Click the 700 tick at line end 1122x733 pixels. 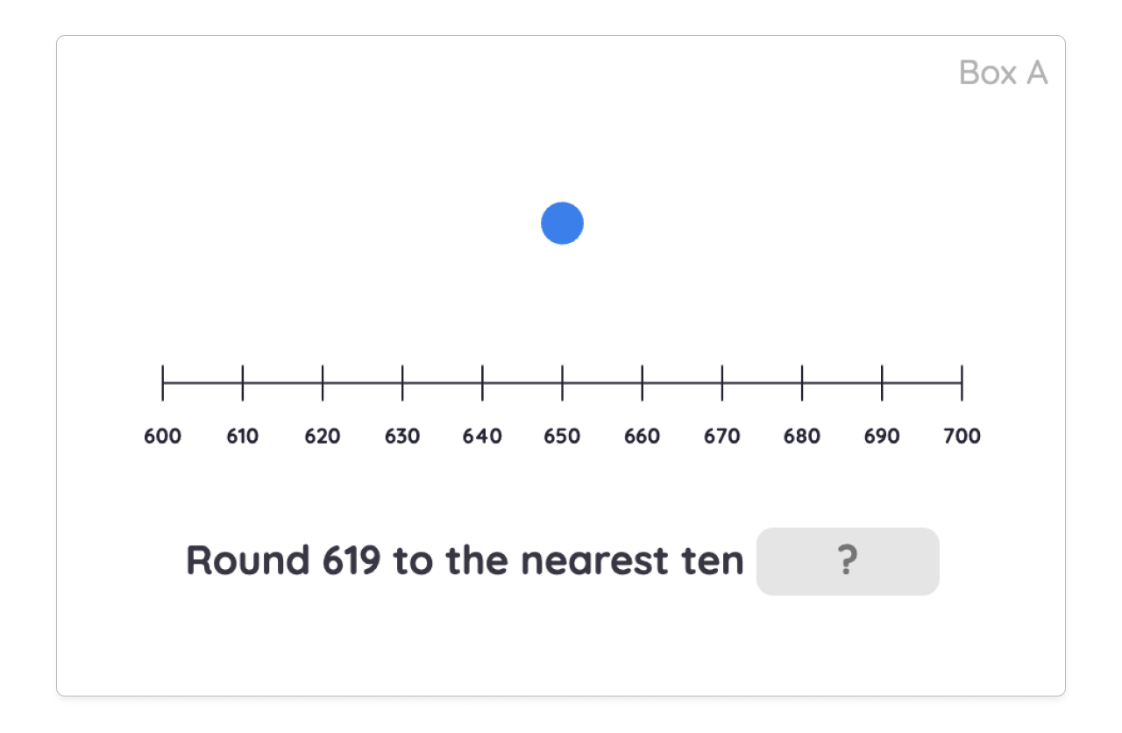962,382
